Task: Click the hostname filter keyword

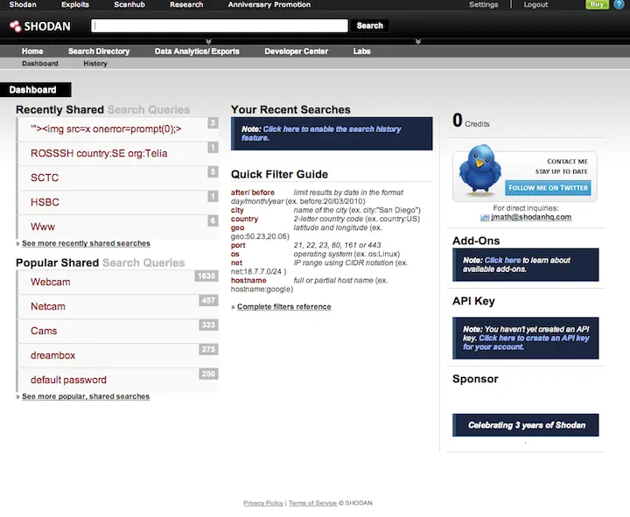Action: pos(248,281)
